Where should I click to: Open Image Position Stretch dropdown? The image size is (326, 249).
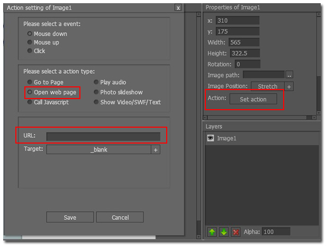268,86
